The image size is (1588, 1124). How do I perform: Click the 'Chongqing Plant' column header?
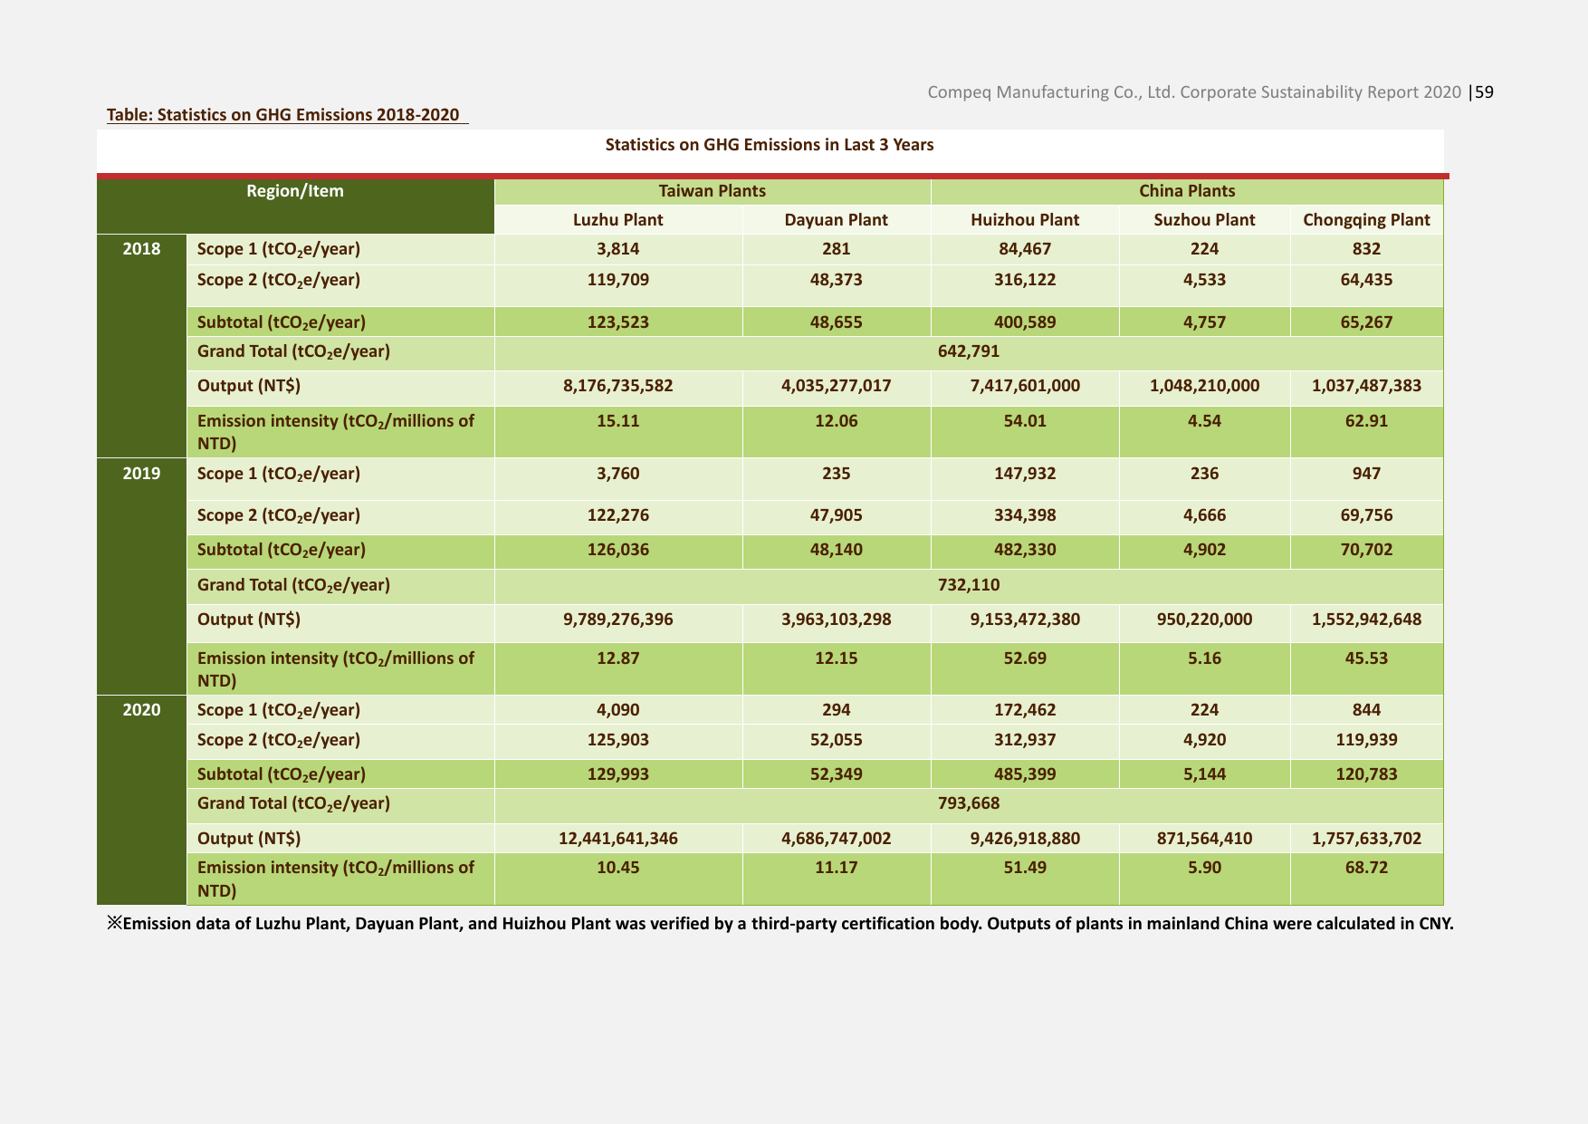[x=1366, y=220]
